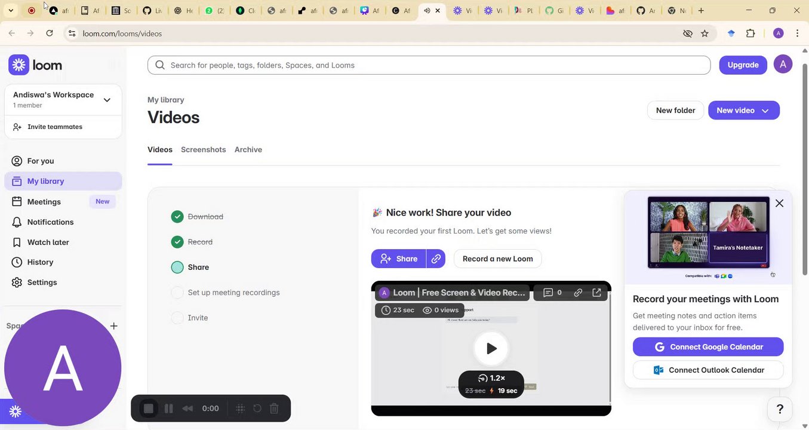Click the purple Share button
The height and width of the screenshot is (430, 809).
[398, 259]
